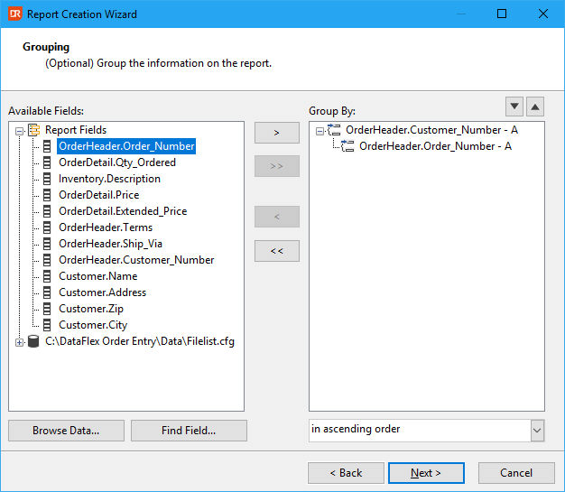Viewport: 565px width, 492px height.
Task: Open Browse Data dialog
Action: 66,431
